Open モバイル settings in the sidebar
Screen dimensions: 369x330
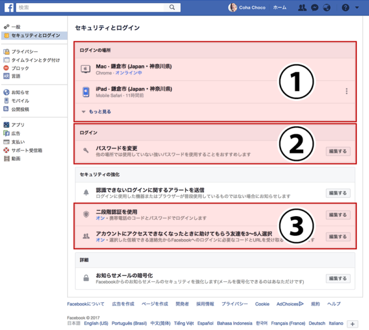pyautogui.click(x=20, y=101)
